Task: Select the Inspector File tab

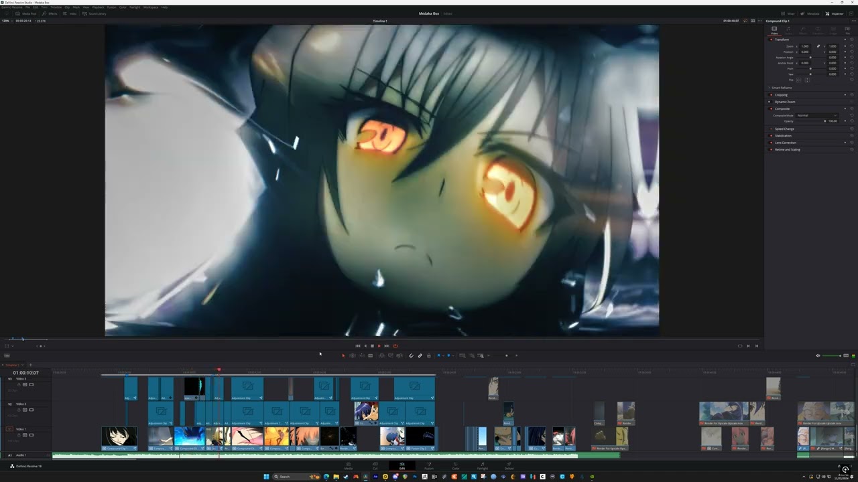Action: pos(847,29)
